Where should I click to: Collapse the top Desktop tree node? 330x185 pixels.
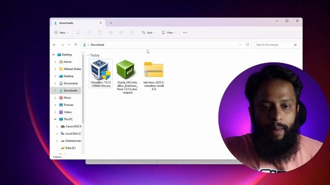[54, 54]
